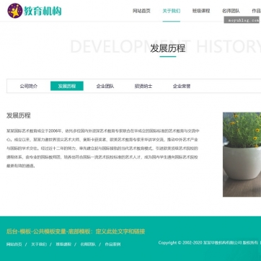This screenshot has width=261, height=261.
Task: Click the potted plant photo
Action: pyautogui.click(x=242, y=154)
